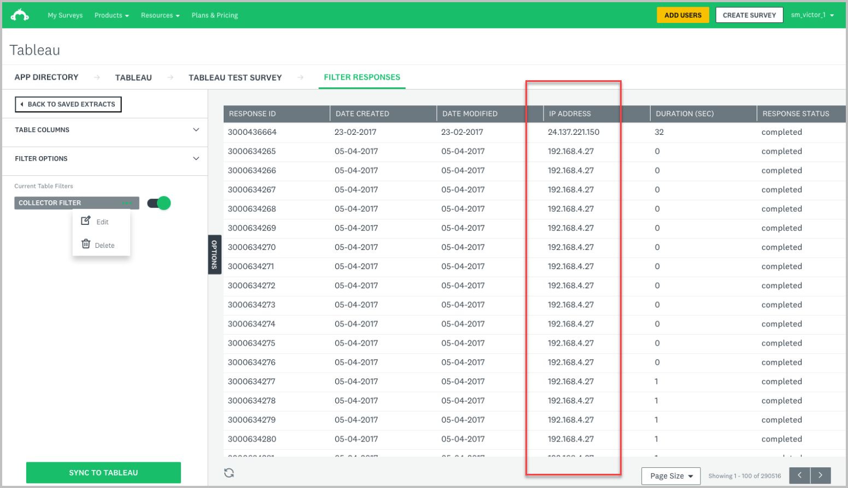Open the Products dropdown menu
This screenshot has width=848, height=488.
[112, 15]
